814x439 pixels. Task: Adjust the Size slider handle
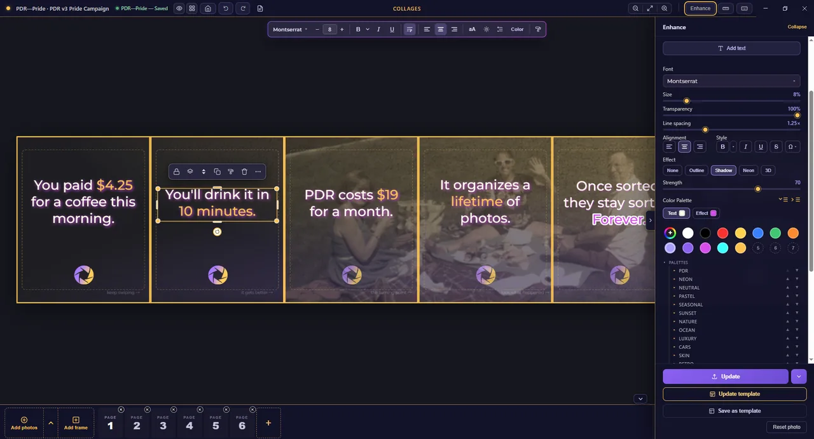point(686,101)
